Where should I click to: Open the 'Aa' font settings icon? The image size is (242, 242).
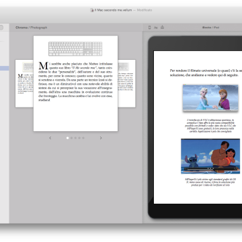tap(156, 28)
